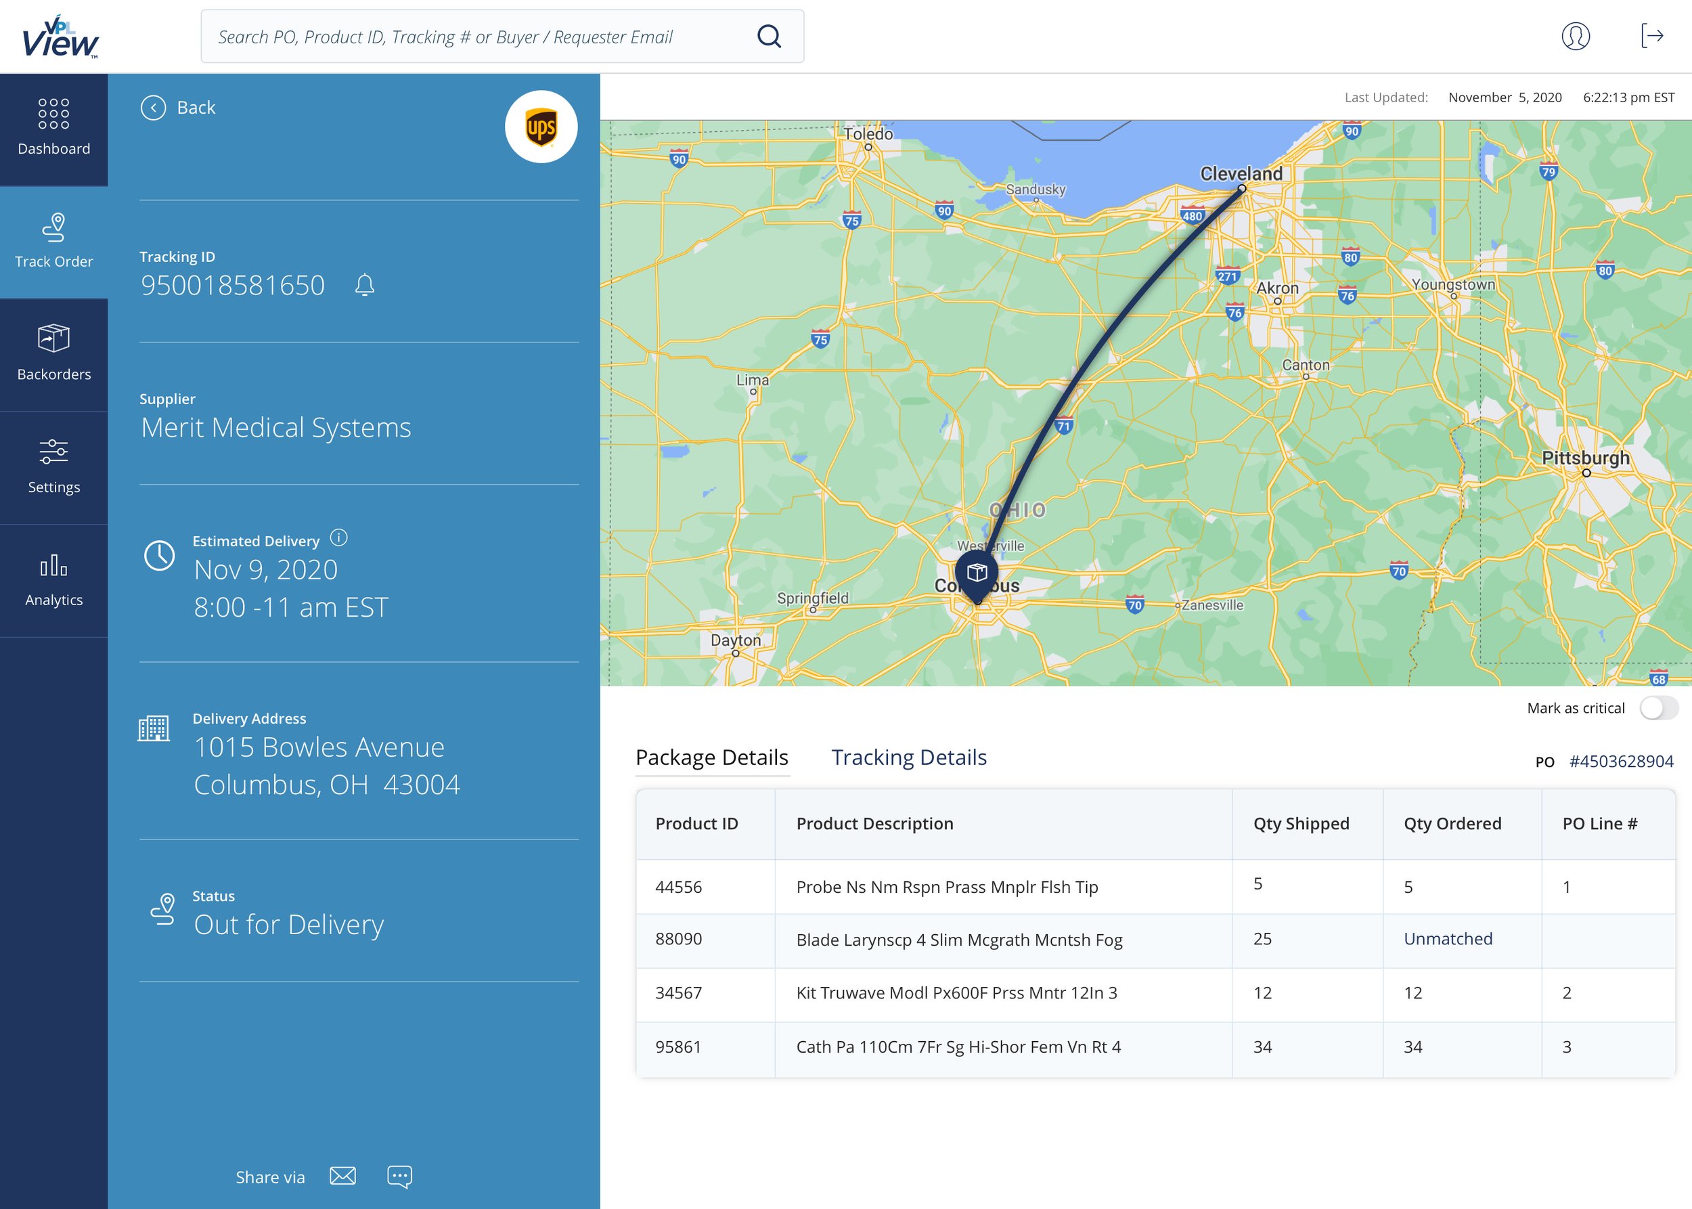This screenshot has height=1209, width=1692.
Task: Click tracking number 950018581650
Action: point(232,286)
